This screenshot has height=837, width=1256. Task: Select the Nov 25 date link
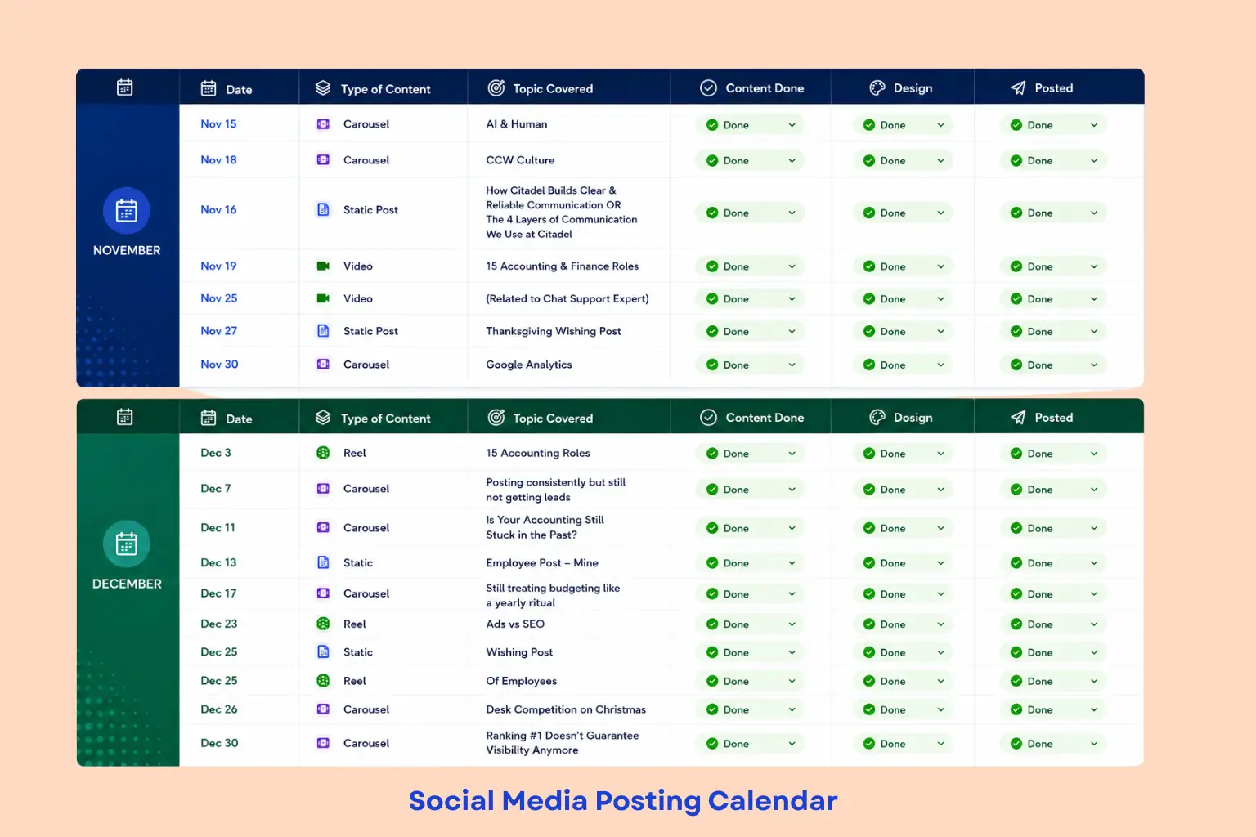tap(219, 298)
